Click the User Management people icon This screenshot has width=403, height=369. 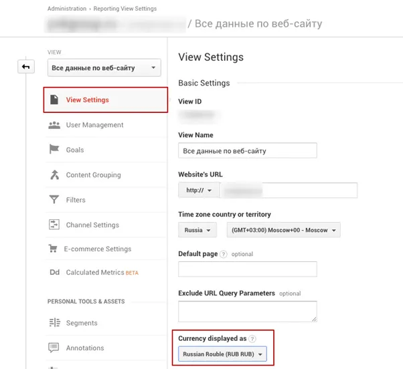tap(54, 125)
